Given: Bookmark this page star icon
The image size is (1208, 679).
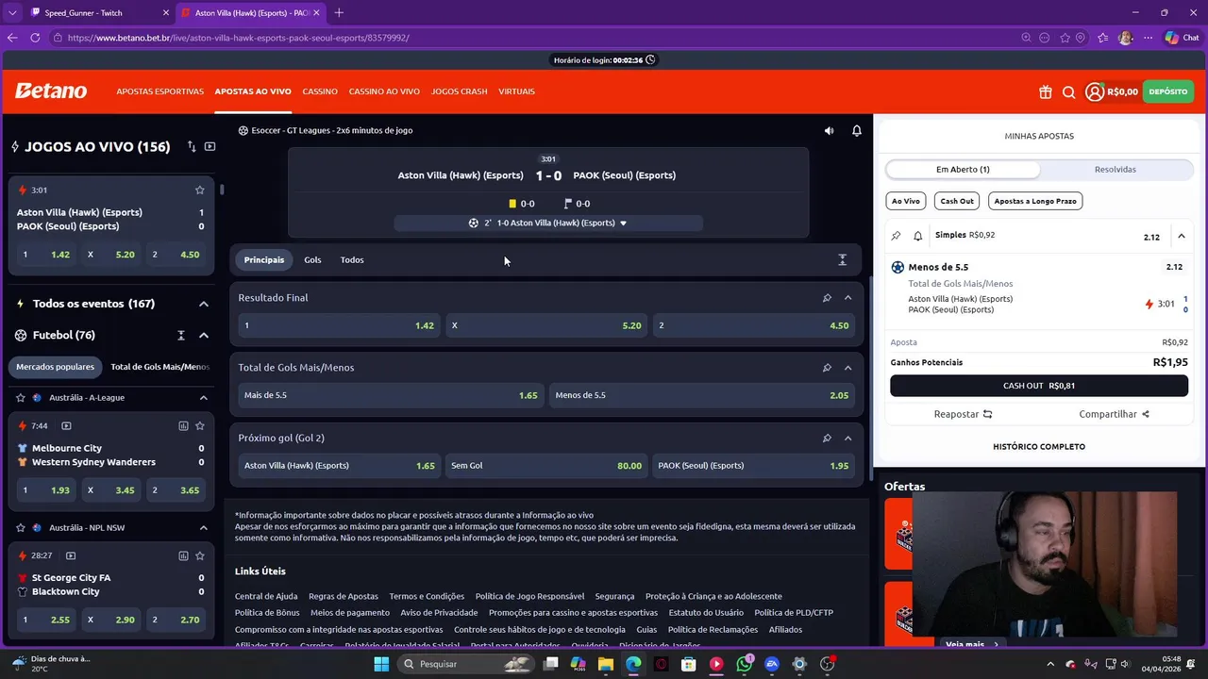Looking at the screenshot, I should click(x=1065, y=38).
